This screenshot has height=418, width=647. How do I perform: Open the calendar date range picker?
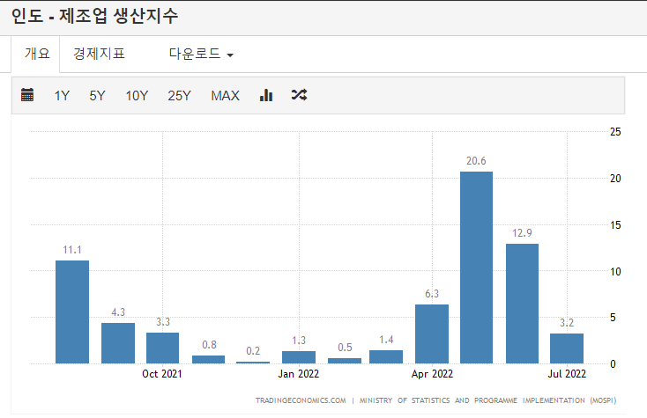27,95
